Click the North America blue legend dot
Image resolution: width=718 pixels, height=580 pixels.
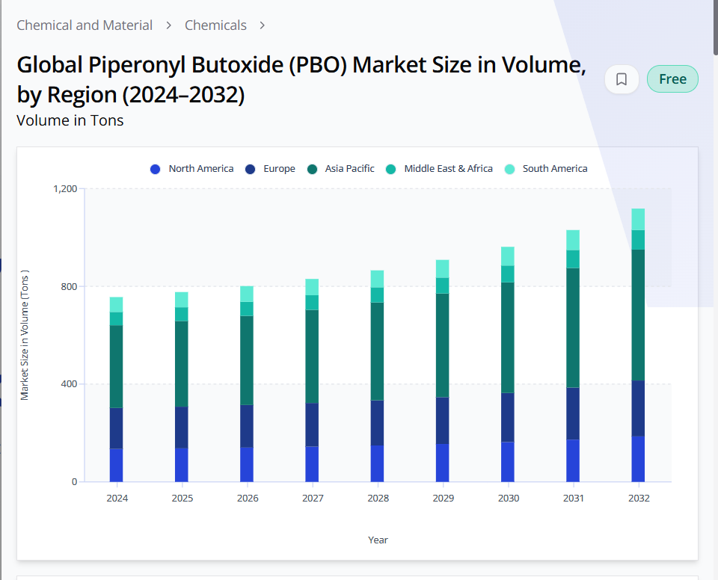pyautogui.click(x=156, y=169)
